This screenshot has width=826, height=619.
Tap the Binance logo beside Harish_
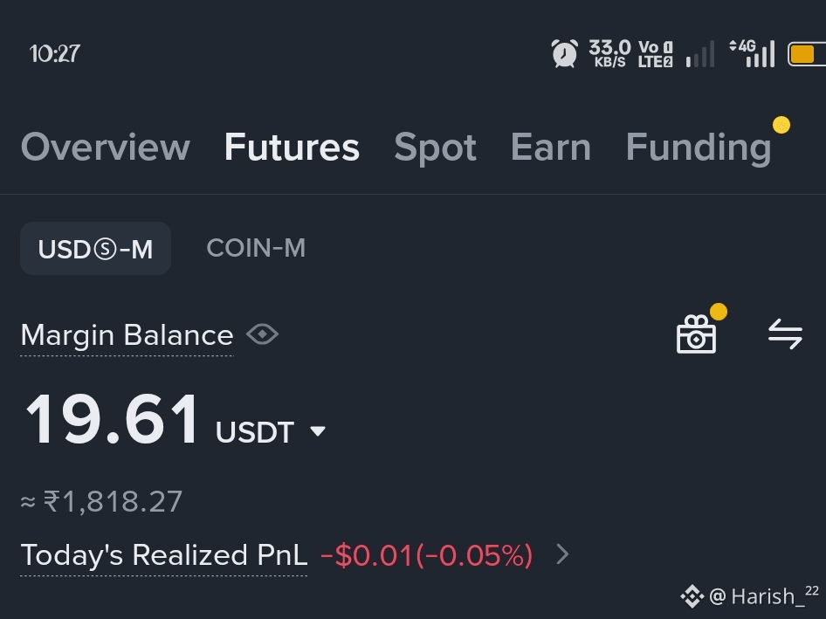(692, 596)
